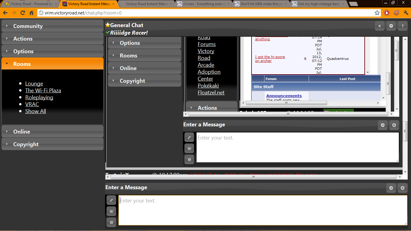
Task: Toggle the General Chat favorite star
Action: tap(107, 25)
